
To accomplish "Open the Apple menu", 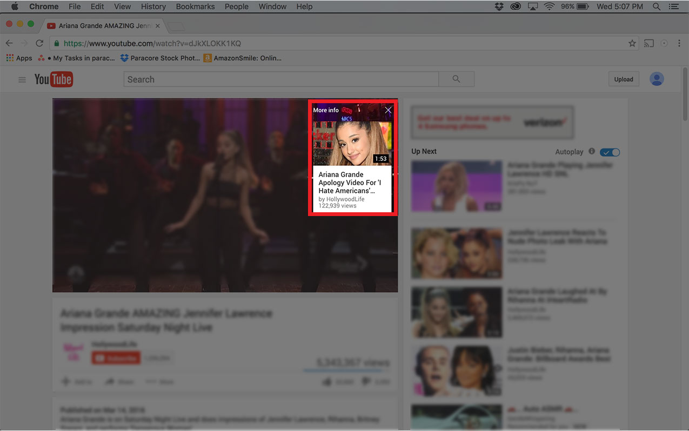I will click(15, 6).
